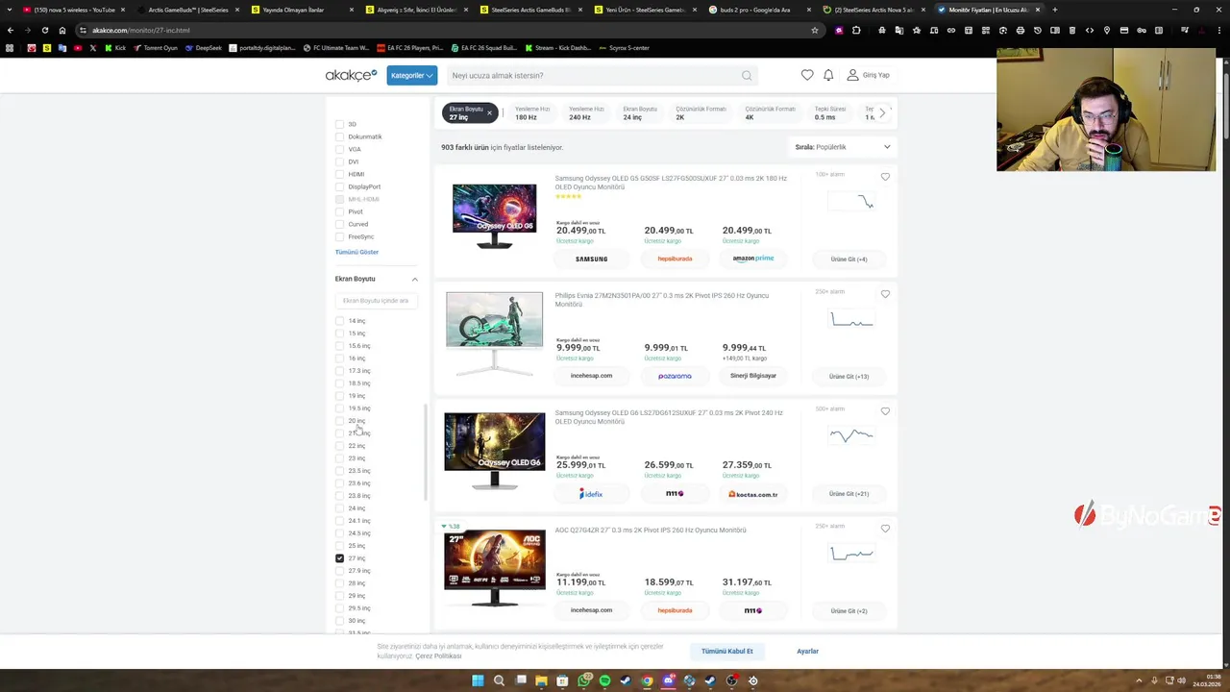
Task: Favorite the Samsung Odyssey OLED G6 monitor
Action: 885,411
